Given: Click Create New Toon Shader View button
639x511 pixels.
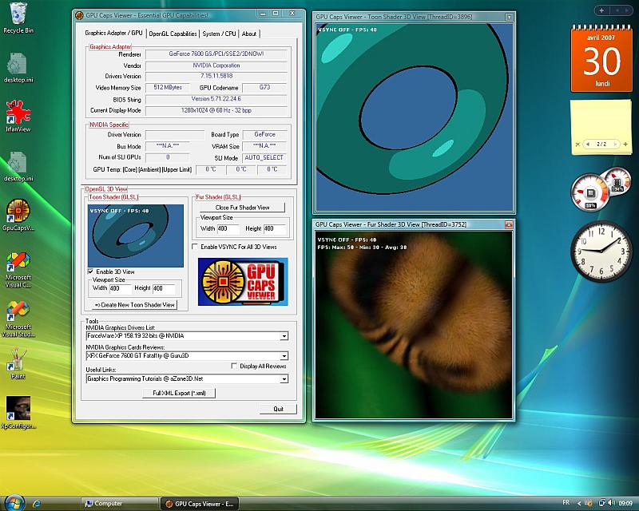Looking at the screenshot, I should tap(134, 305).
